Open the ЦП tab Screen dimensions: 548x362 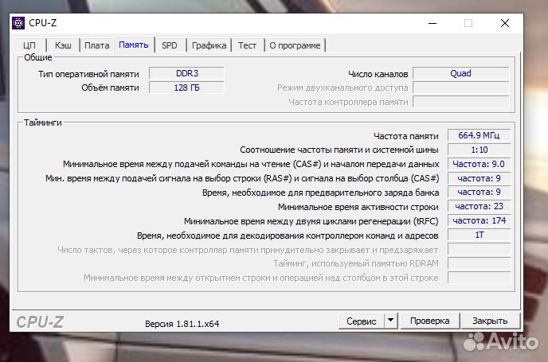tap(29, 45)
